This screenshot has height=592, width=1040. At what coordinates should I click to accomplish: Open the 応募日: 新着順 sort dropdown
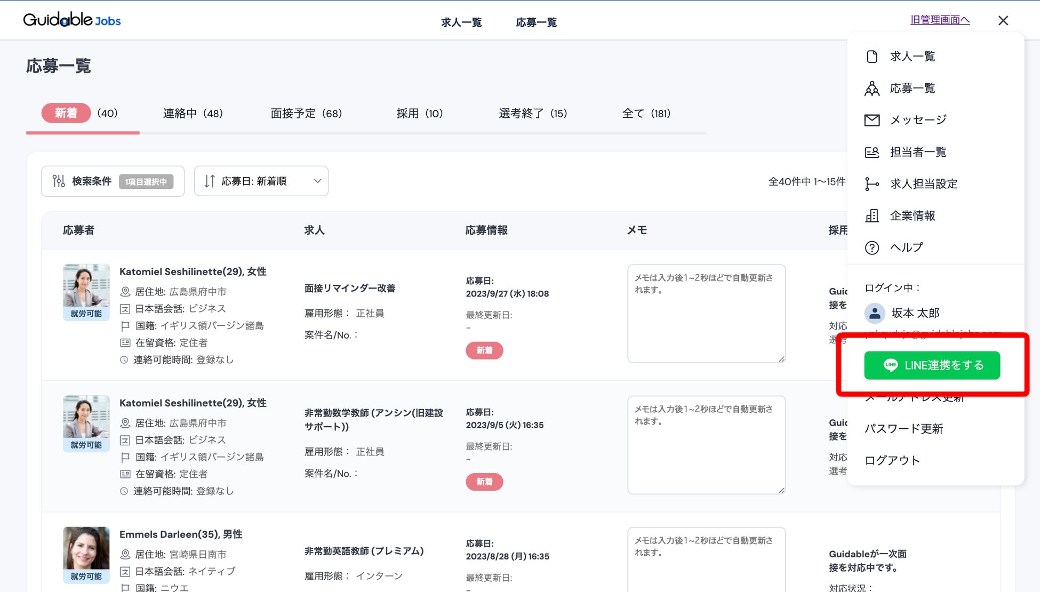click(261, 181)
